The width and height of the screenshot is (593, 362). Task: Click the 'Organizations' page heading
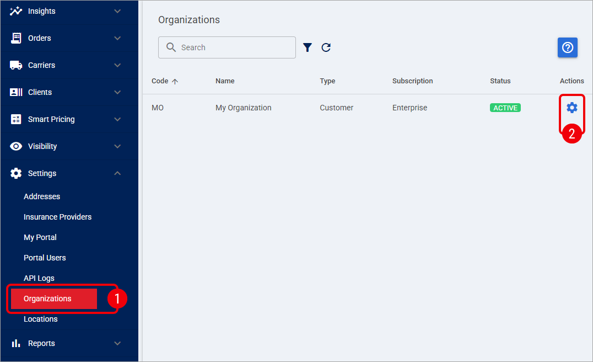(189, 20)
